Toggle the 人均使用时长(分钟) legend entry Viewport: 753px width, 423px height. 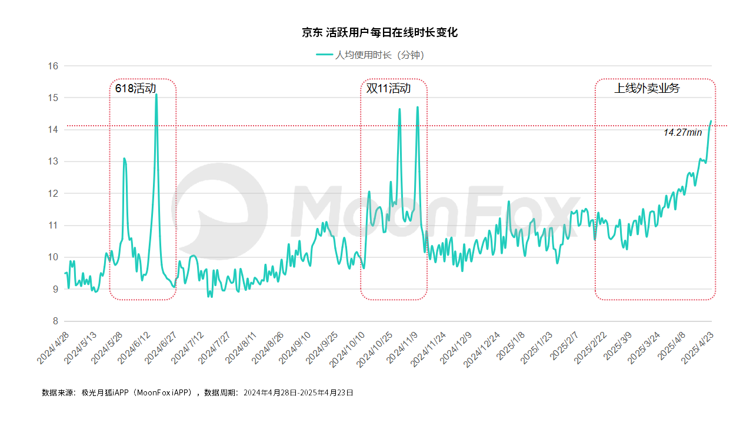371,55
